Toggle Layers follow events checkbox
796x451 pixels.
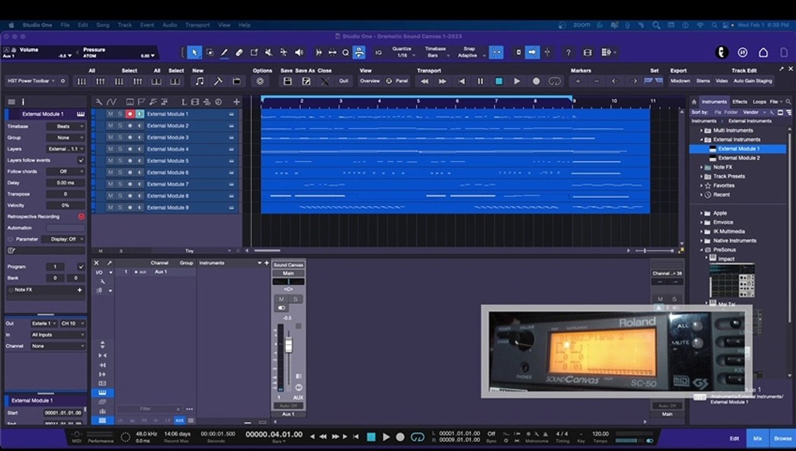pos(81,160)
